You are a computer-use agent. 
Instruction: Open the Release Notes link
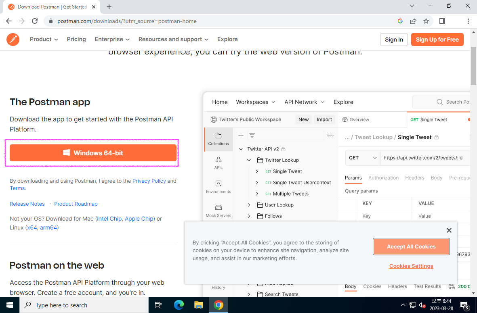(27, 204)
